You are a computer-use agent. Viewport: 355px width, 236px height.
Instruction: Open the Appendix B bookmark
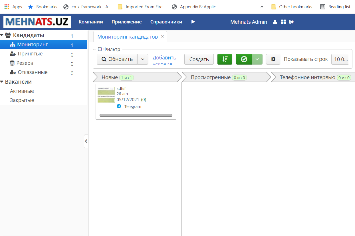[x=196, y=7]
